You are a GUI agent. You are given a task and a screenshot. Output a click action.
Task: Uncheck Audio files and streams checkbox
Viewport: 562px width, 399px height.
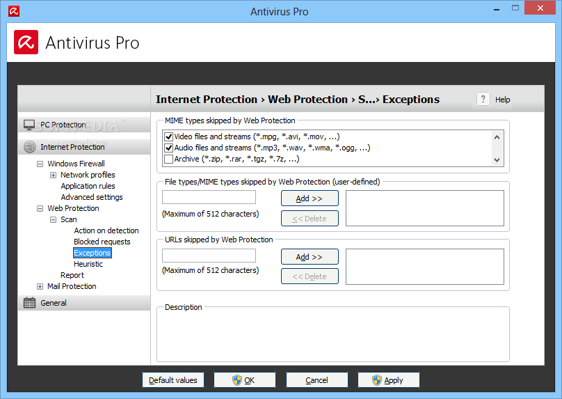tap(168, 148)
